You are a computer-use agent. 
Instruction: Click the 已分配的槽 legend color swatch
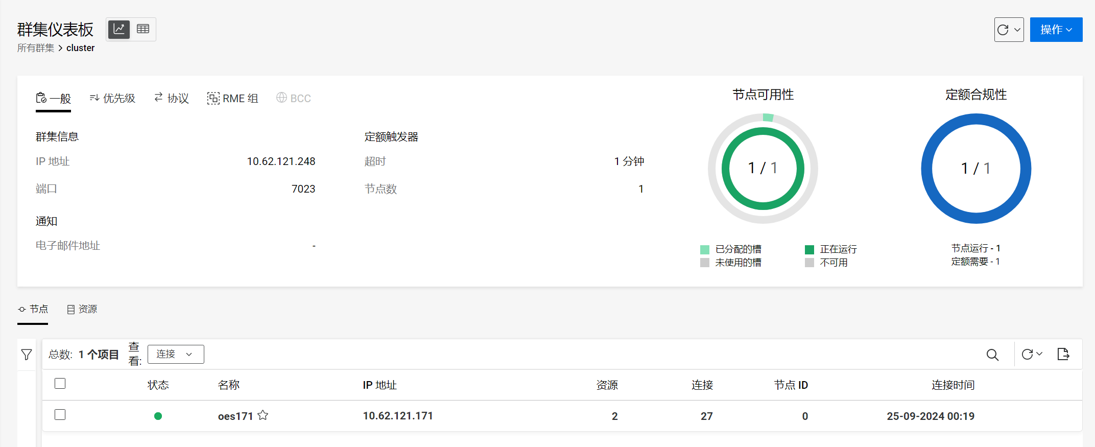705,249
